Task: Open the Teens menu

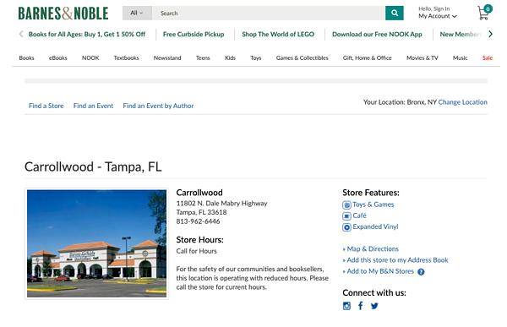Action: point(203,58)
